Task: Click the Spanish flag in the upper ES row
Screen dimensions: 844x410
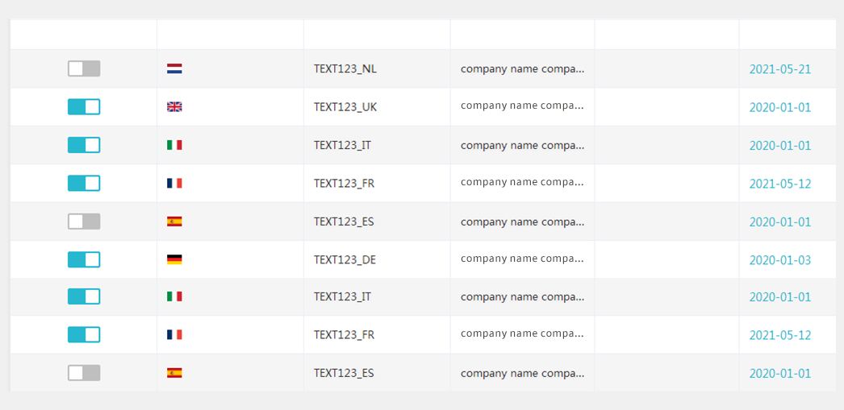Action: [174, 222]
